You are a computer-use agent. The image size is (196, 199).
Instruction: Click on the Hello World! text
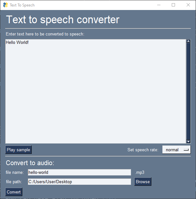click(x=17, y=43)
